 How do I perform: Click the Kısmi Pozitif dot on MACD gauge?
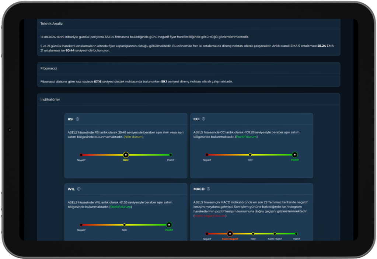click(x=275, y=234)
